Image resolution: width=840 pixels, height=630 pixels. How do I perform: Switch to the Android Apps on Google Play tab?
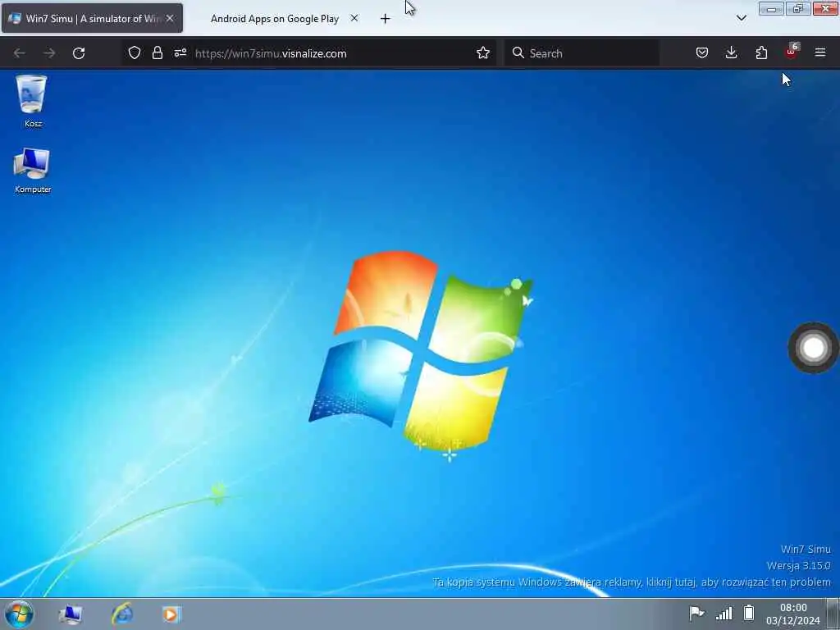(x=275, y=19)
